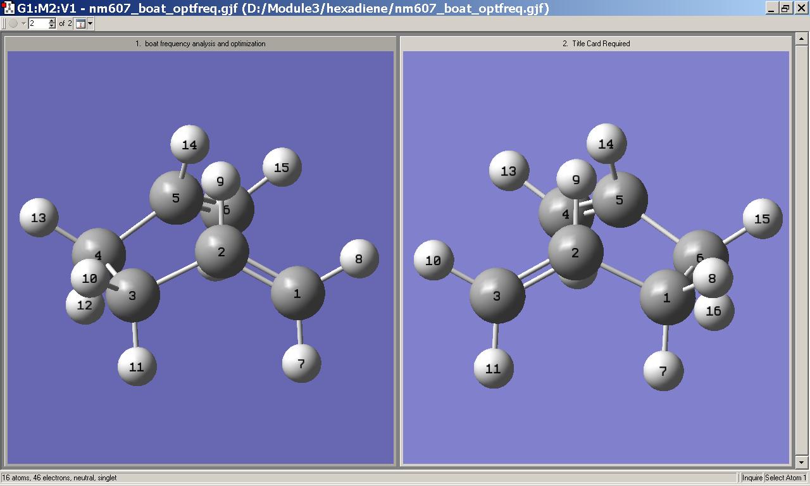Select hydrogen atom 15 in the right model
810x486 pixels.
tap(763, 218)
